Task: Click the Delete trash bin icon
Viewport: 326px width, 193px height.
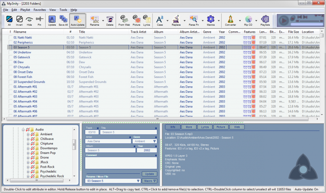Action: pyautogui.click(x=110, y=20)
